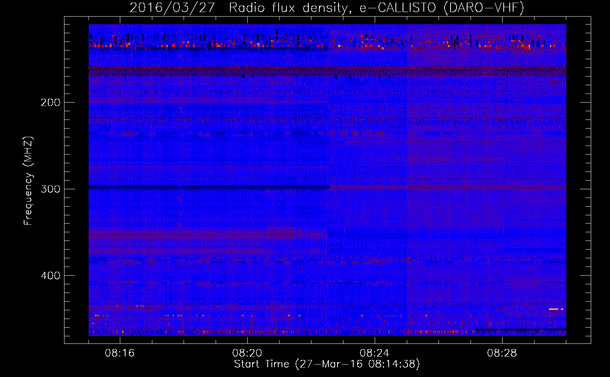Click the 200 frequency tick label
This screenshot has height=377, width=610.
coord(51,103)
